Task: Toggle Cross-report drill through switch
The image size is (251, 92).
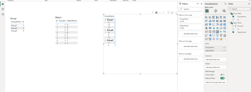Action: tap(222, 75)
